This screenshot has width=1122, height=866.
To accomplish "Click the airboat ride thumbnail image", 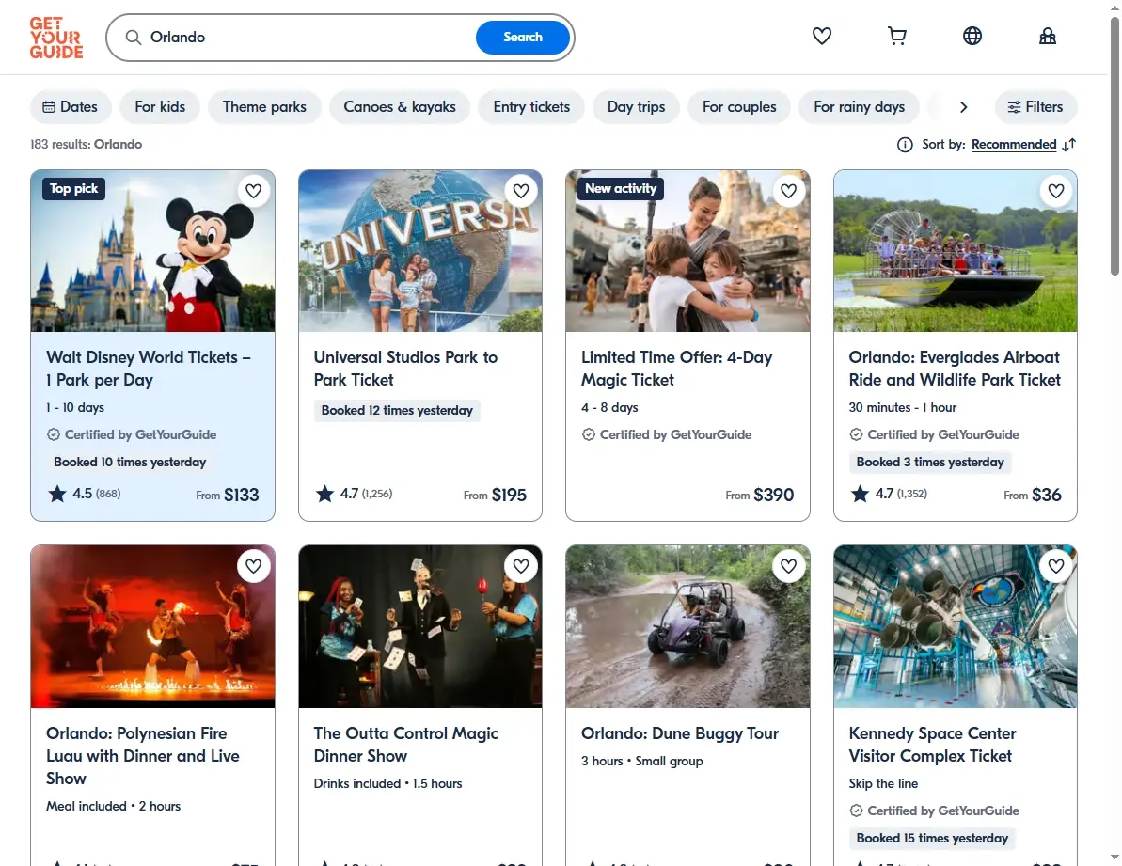I will coord(956,251).
